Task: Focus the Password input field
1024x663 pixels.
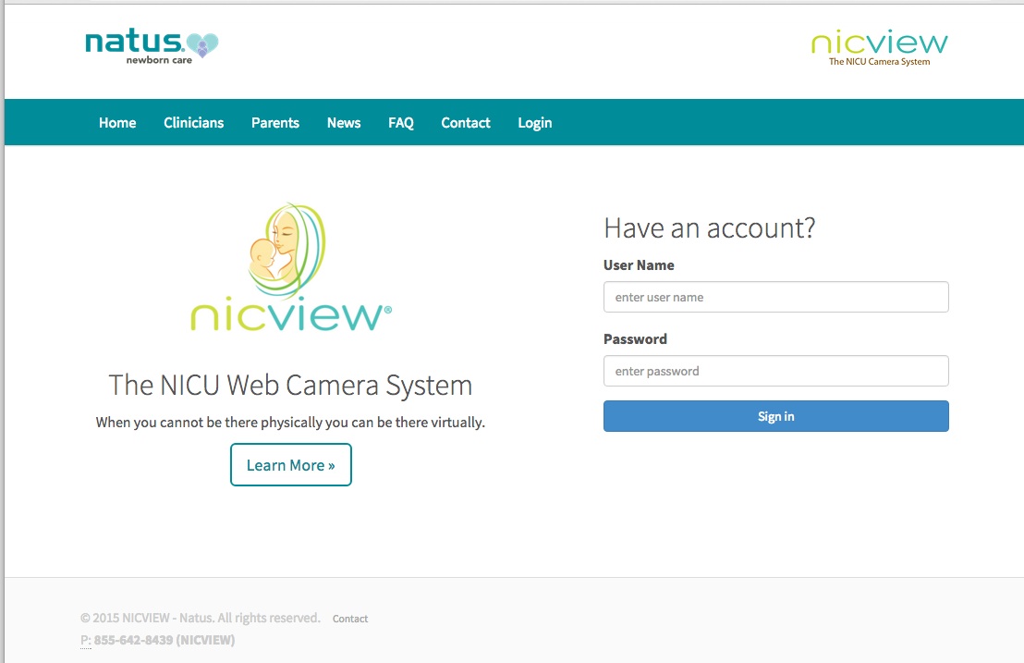Action: pyautogui.click(x=775, y=371)
